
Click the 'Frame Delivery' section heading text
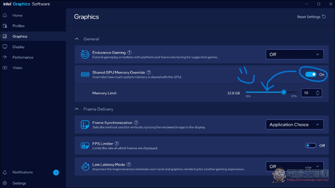coord(98,109)
